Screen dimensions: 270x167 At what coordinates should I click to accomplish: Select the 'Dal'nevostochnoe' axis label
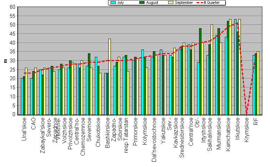(x=154, y=140)
